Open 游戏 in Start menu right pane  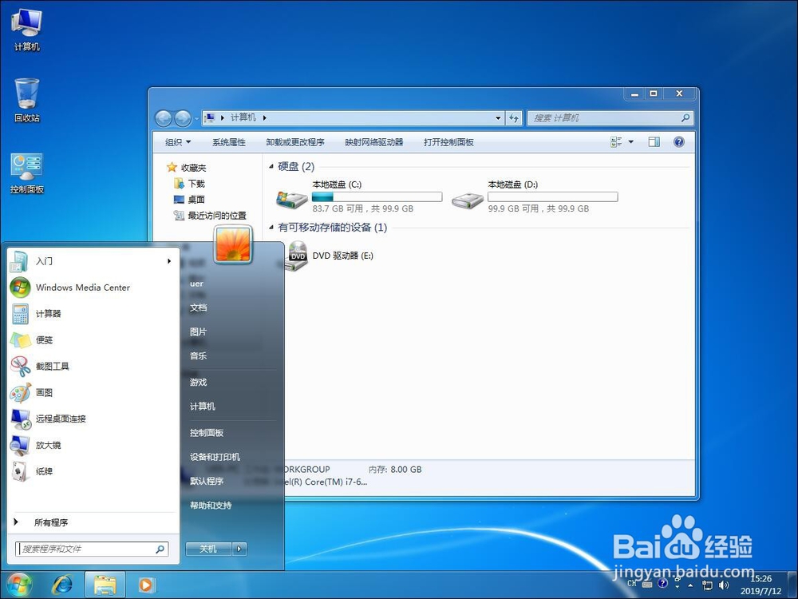click(199, 382)
